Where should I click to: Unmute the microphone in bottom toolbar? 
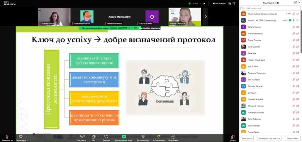click(7, 136)
